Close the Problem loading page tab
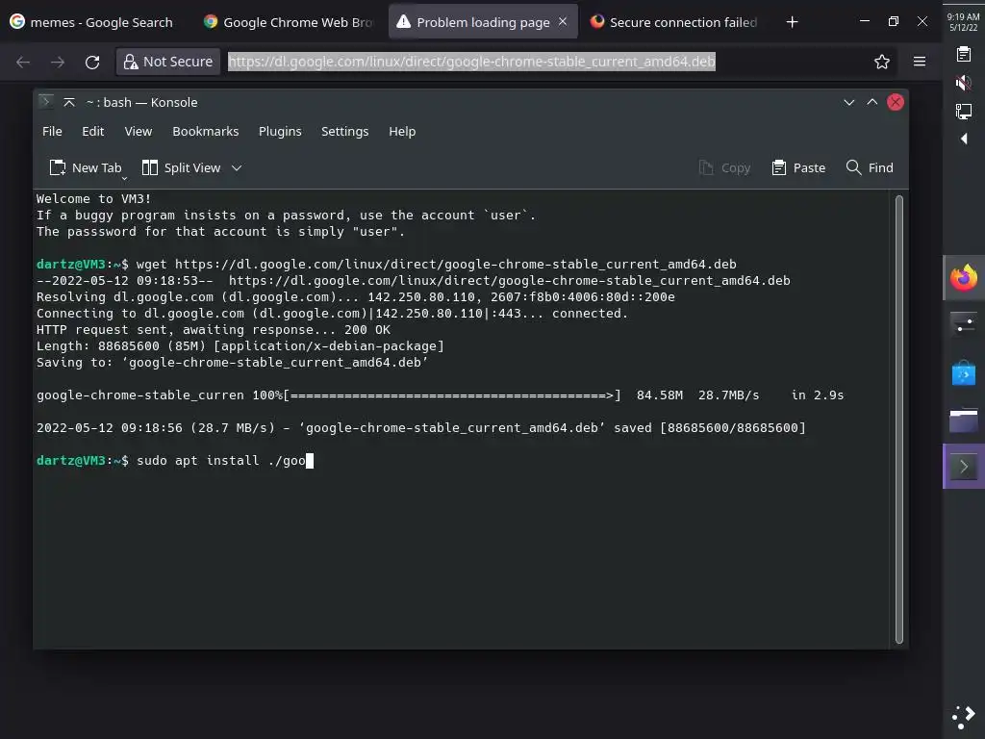Screen dimensions: 985x739 [563, 21]
